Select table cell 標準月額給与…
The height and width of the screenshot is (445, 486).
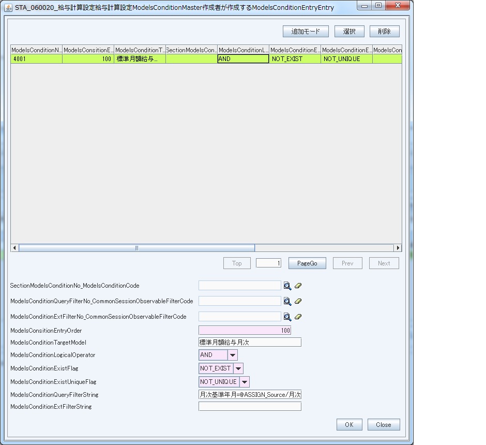140,59
